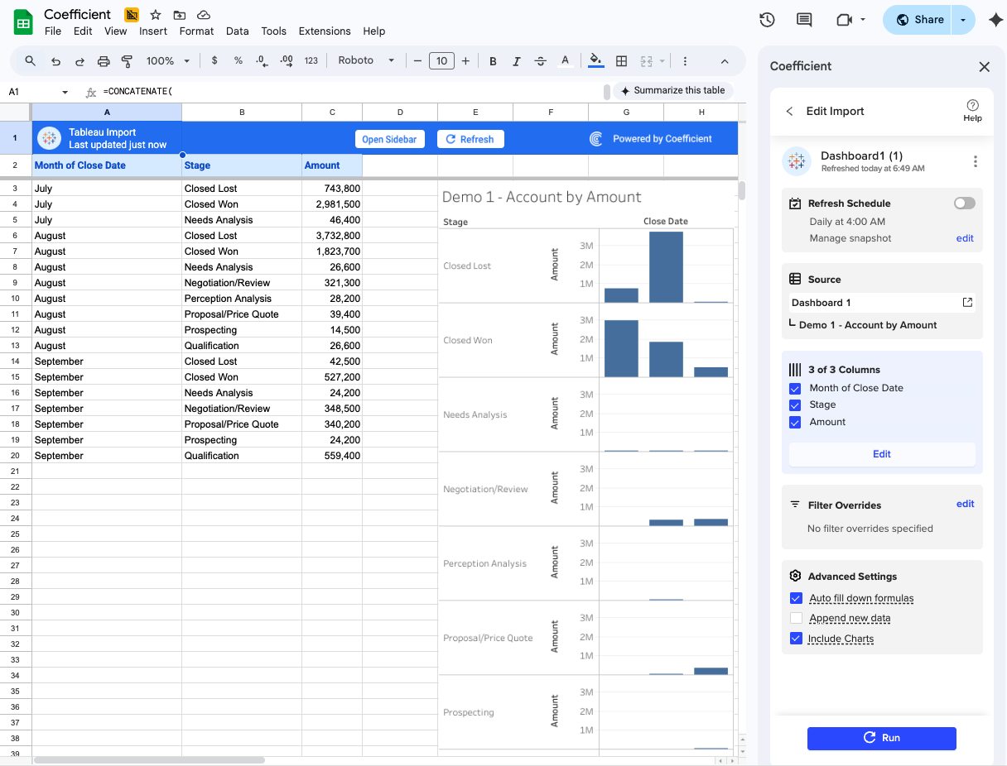Apply strikethrough formatting
Screen dimensions: 1007x766
click(x=541, y=61)
